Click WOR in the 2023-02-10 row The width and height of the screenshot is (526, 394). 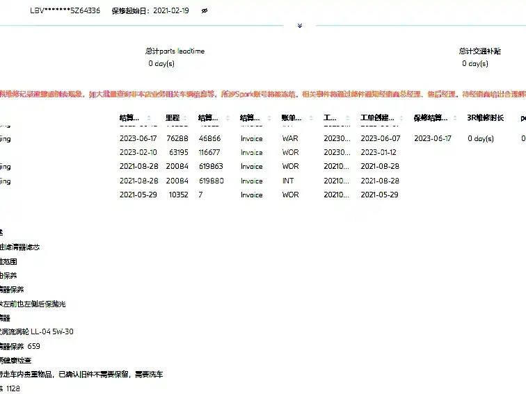[291, 152]
